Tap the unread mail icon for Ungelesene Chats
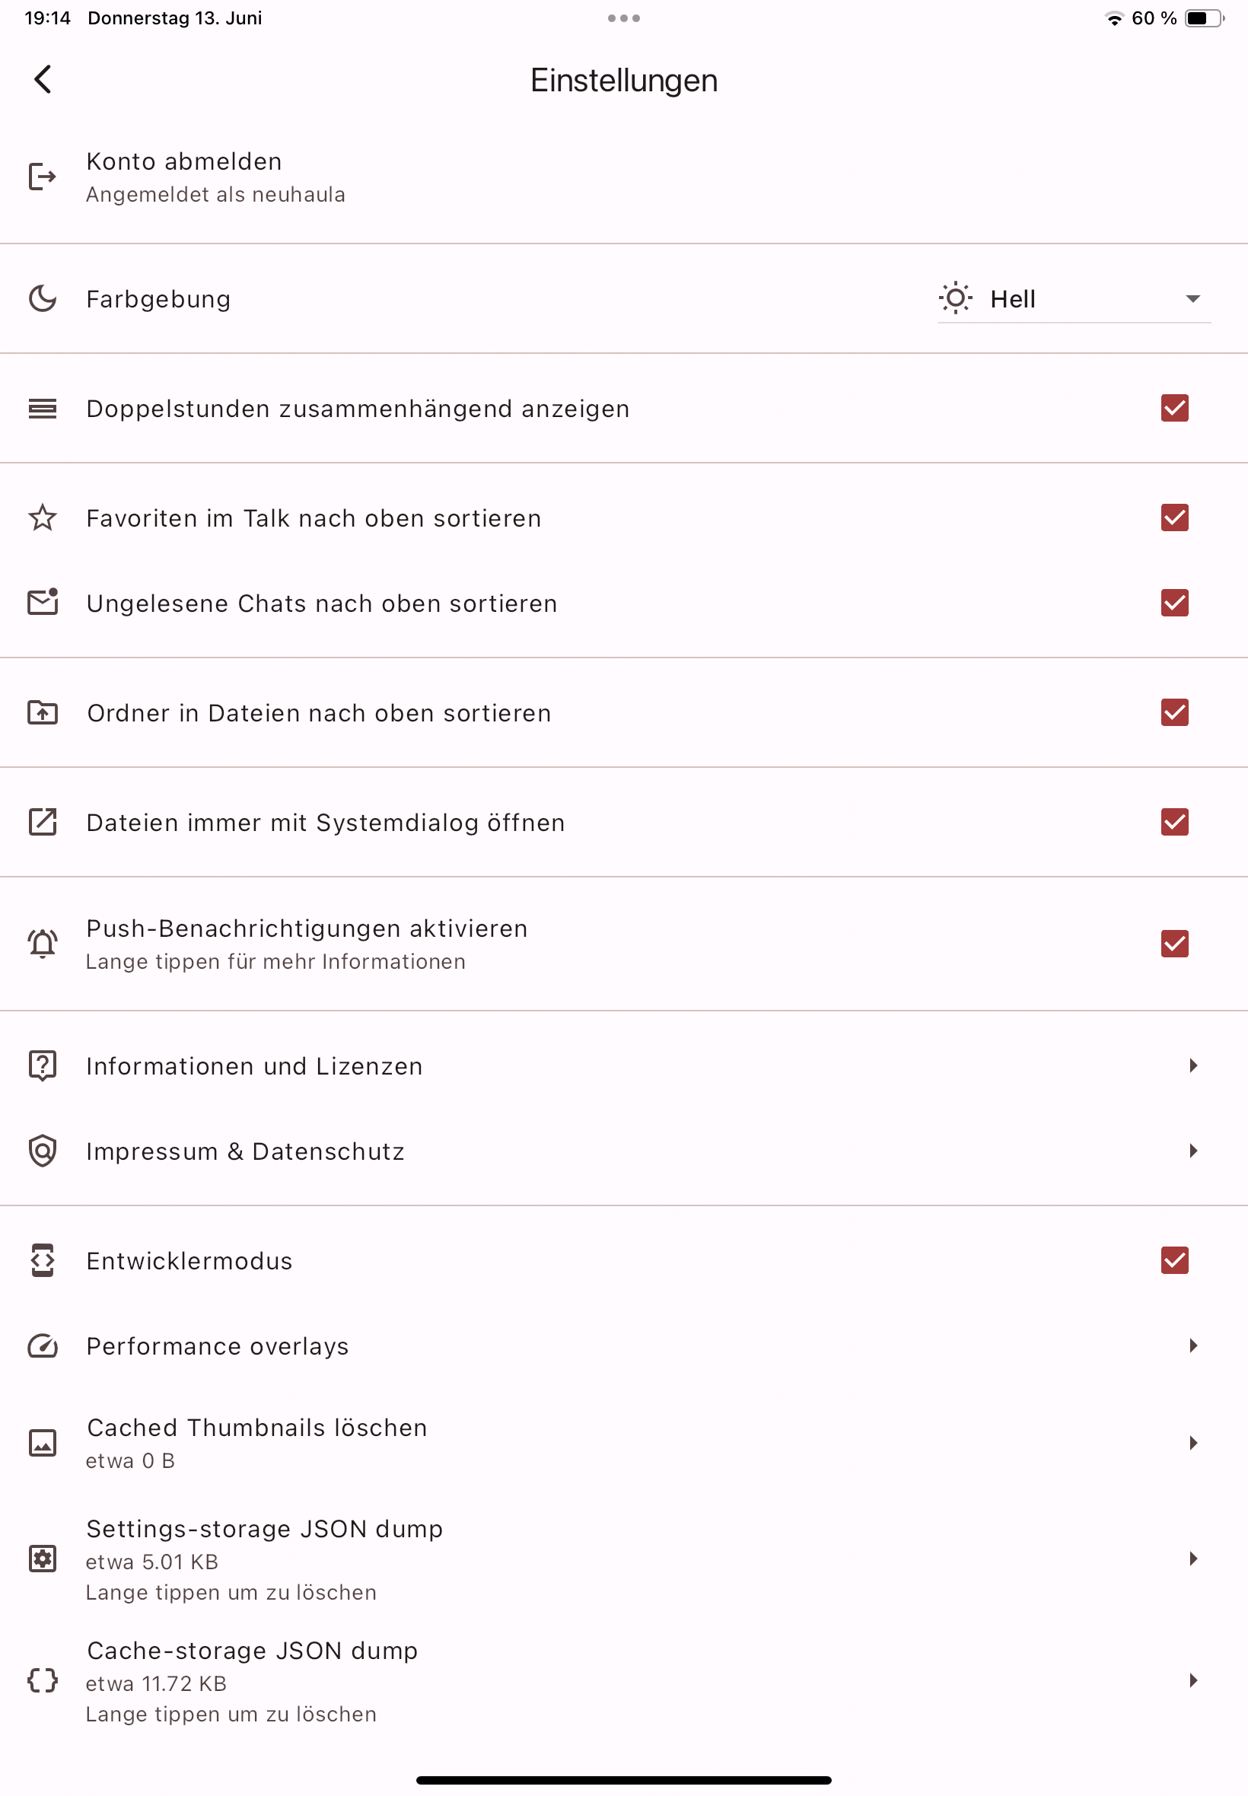Viewport: 1248px width, 1796px height. pyautogui.click(x=42, y=603)
